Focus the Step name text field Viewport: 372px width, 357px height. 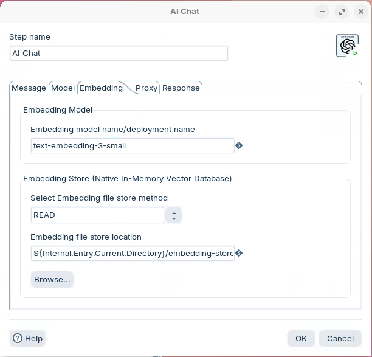point(119,54)
